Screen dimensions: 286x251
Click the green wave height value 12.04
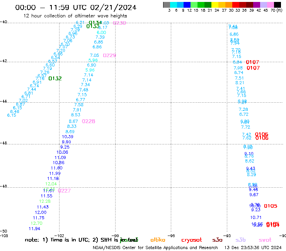tap(51, 184)
